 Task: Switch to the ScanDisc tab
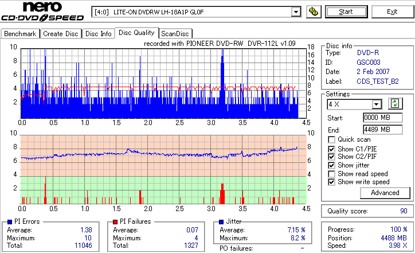coord(175,34)
